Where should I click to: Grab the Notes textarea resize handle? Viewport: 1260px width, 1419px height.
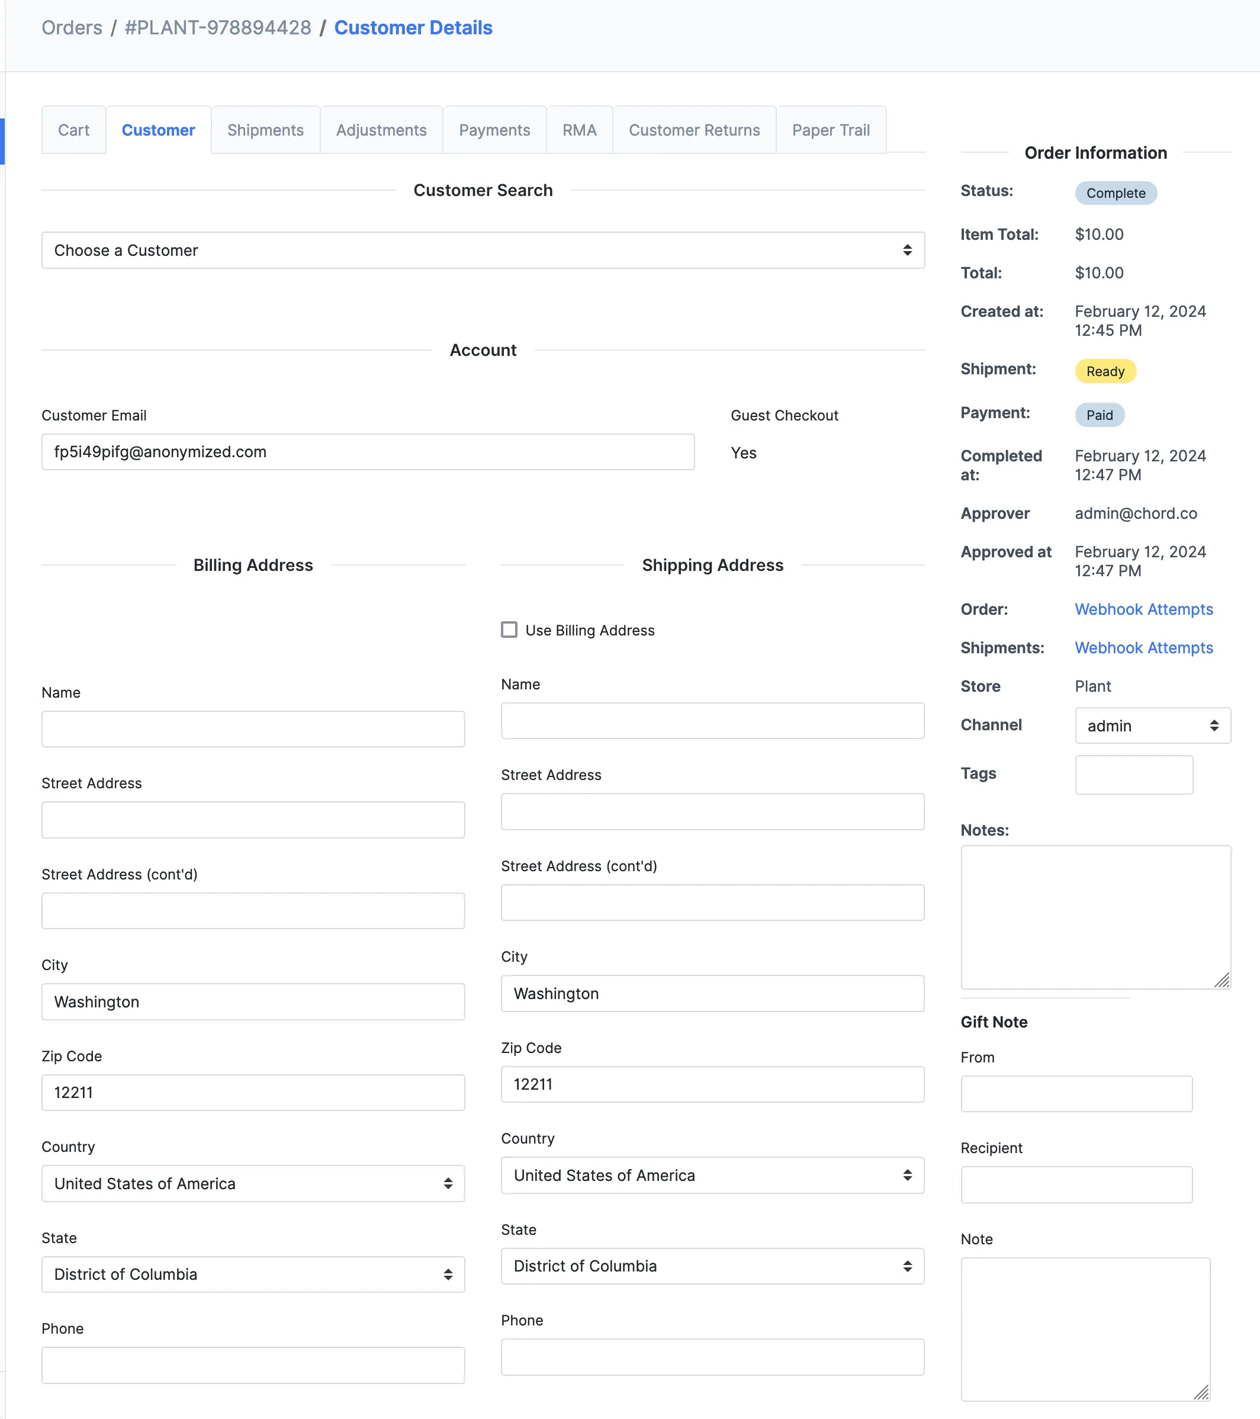point(1223,980)
